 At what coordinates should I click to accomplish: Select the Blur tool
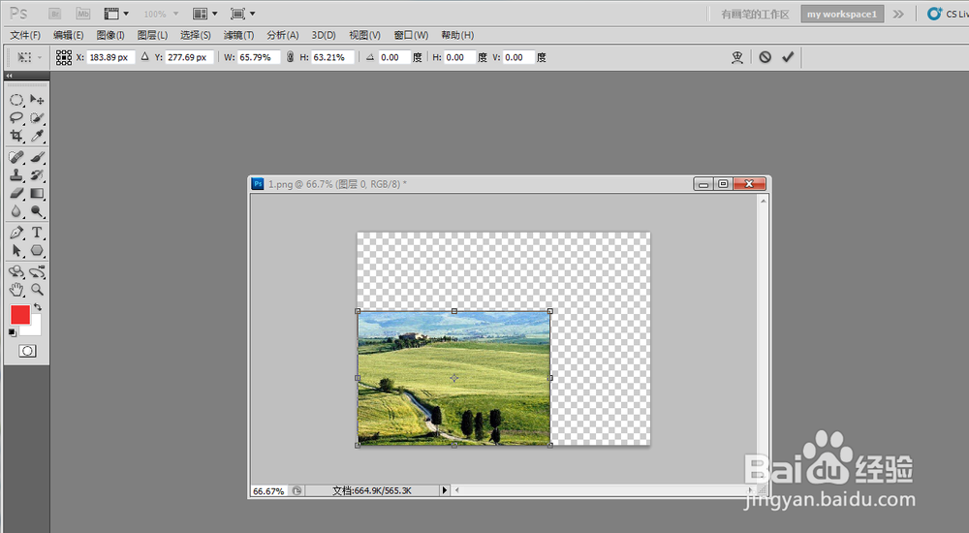[x=16, y=211]
